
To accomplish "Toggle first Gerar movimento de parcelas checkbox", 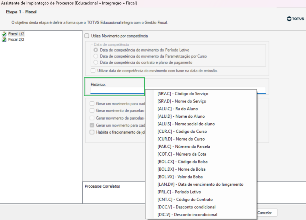I will click(x=92, y=110).
